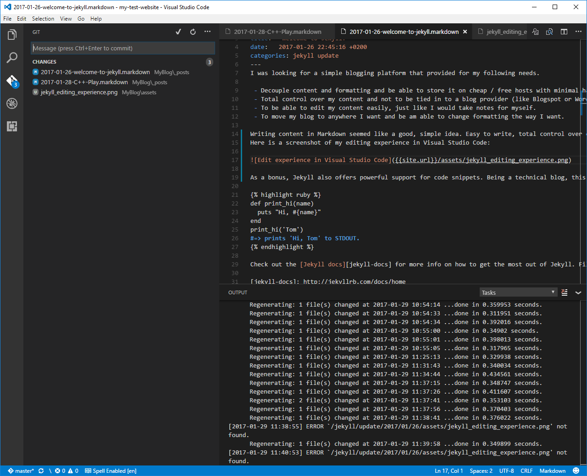Click the changes count badge showing 3

click(210, 62)
